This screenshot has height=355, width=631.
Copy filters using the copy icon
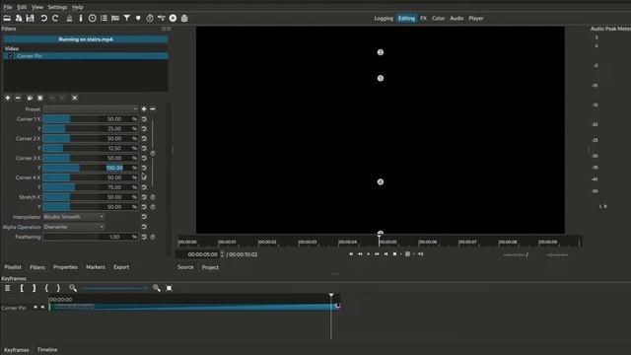30,98
